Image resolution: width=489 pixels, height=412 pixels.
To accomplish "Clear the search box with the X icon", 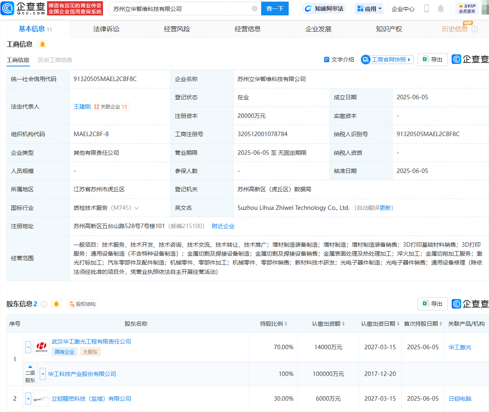I will pyautogui.click(x=255, y=9).
